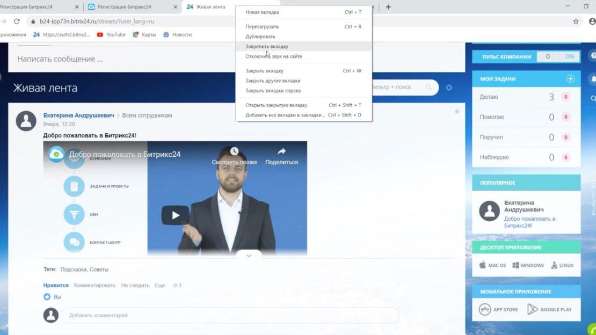
Task: Open the Google Play mobile app link
Action: pyautogui.click(x=550, y=310)
